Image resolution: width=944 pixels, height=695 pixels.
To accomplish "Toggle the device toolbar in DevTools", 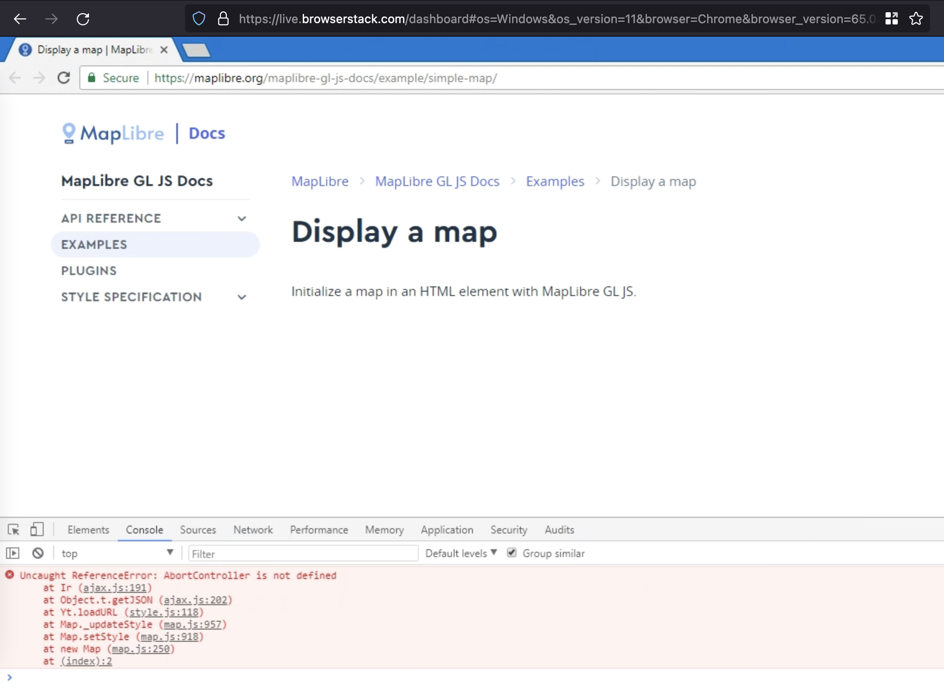I will [37, 530].
